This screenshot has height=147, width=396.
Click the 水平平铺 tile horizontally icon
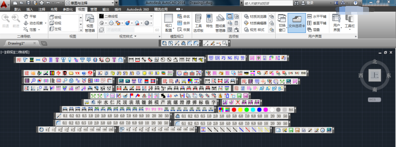317,17
